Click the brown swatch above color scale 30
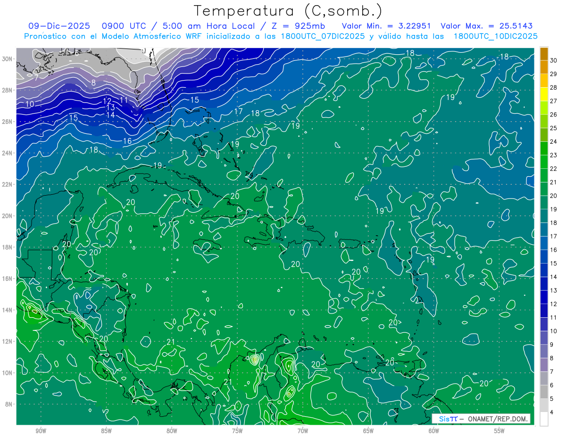The width and height of the screenshot is (566, 437). [544, 54]
